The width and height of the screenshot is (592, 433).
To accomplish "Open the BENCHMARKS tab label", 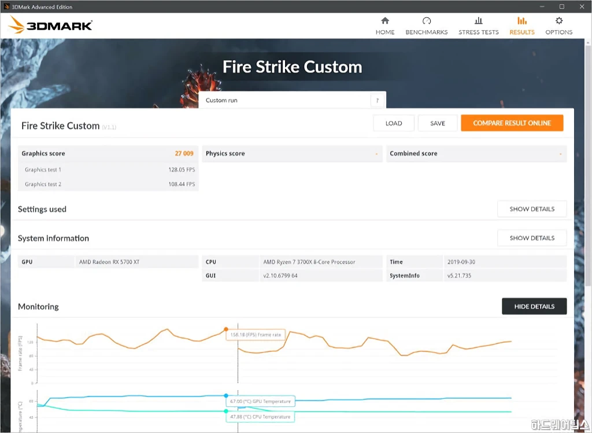I will 426,32.
